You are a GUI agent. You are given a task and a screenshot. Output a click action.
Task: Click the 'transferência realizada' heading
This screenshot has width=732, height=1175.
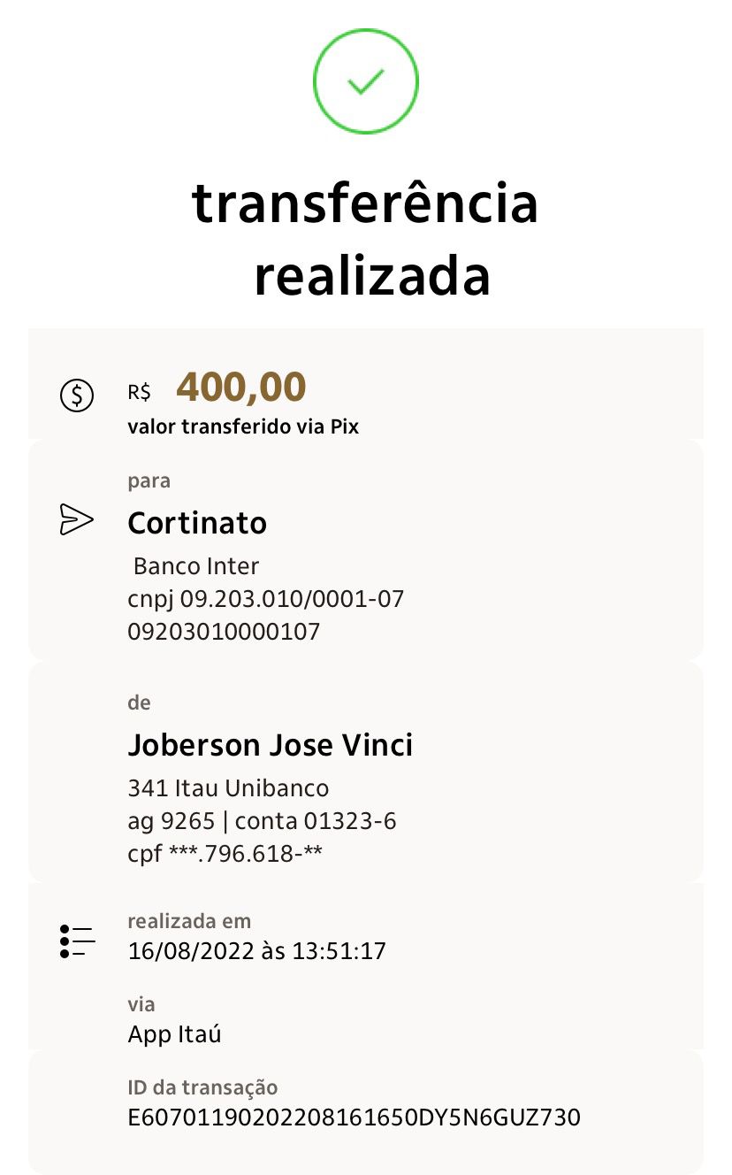[x=366, y=240]
